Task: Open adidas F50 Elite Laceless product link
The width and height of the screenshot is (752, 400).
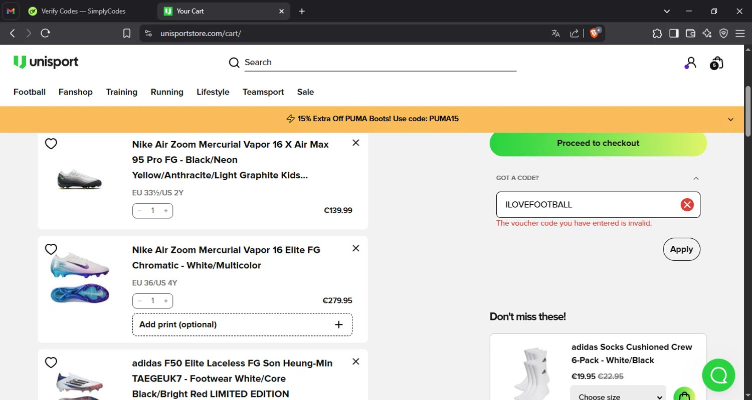Action: [x=232, y=378]
